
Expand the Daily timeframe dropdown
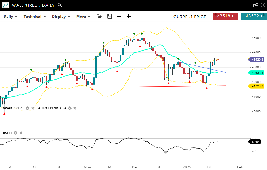[11, 17]
